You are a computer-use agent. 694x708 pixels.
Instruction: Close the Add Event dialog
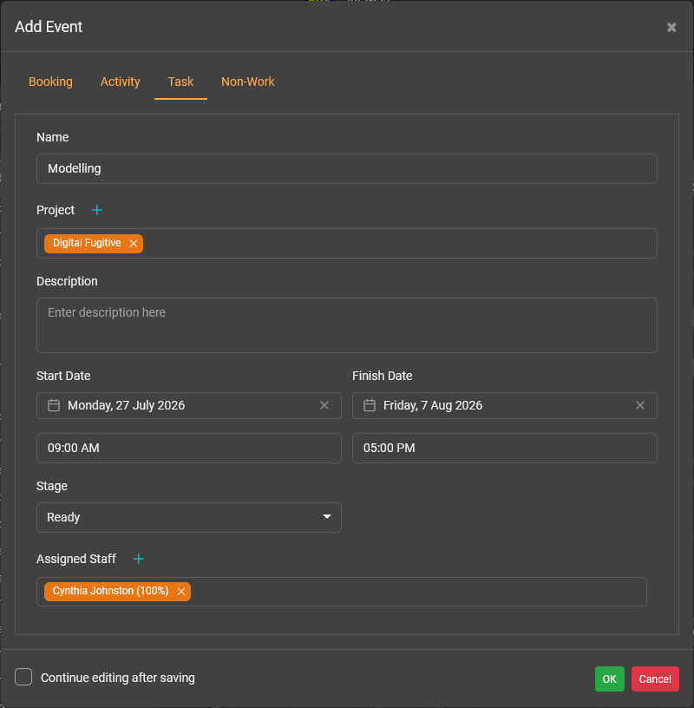[671, 28]
